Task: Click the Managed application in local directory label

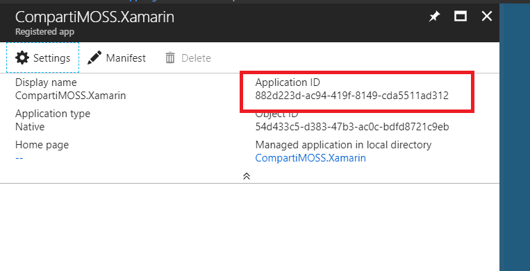Action: (343, 145)
